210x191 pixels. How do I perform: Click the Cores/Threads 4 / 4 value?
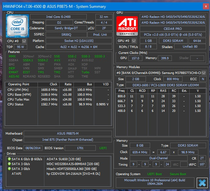tap(104, 23)
